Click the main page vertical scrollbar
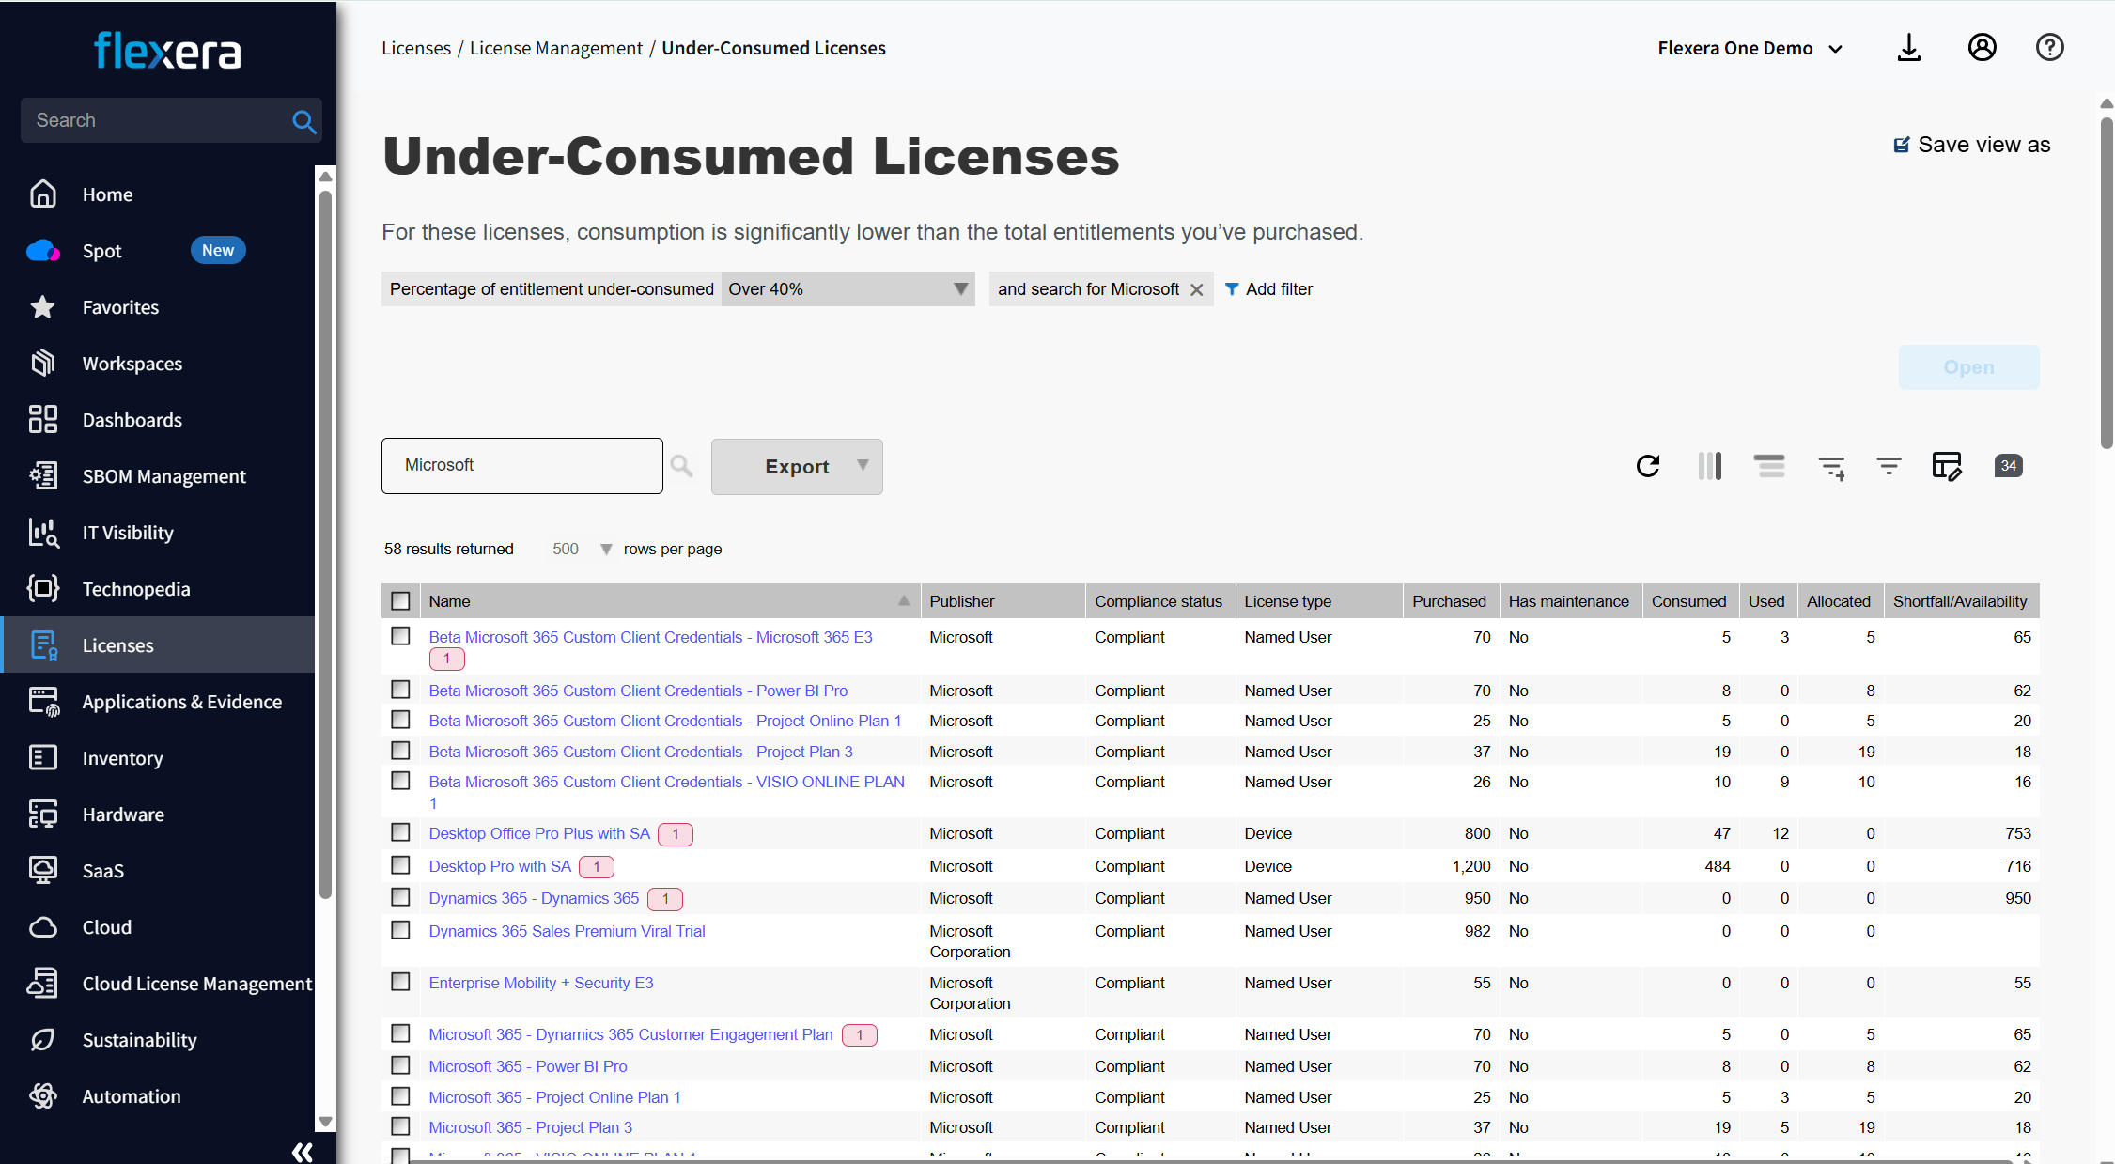This screenshot has width=2115, height=1164. 2107,282
